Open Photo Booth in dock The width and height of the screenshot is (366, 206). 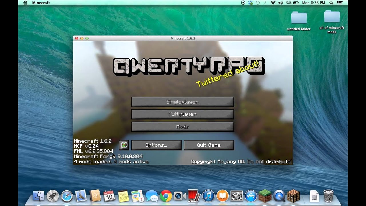194,196
